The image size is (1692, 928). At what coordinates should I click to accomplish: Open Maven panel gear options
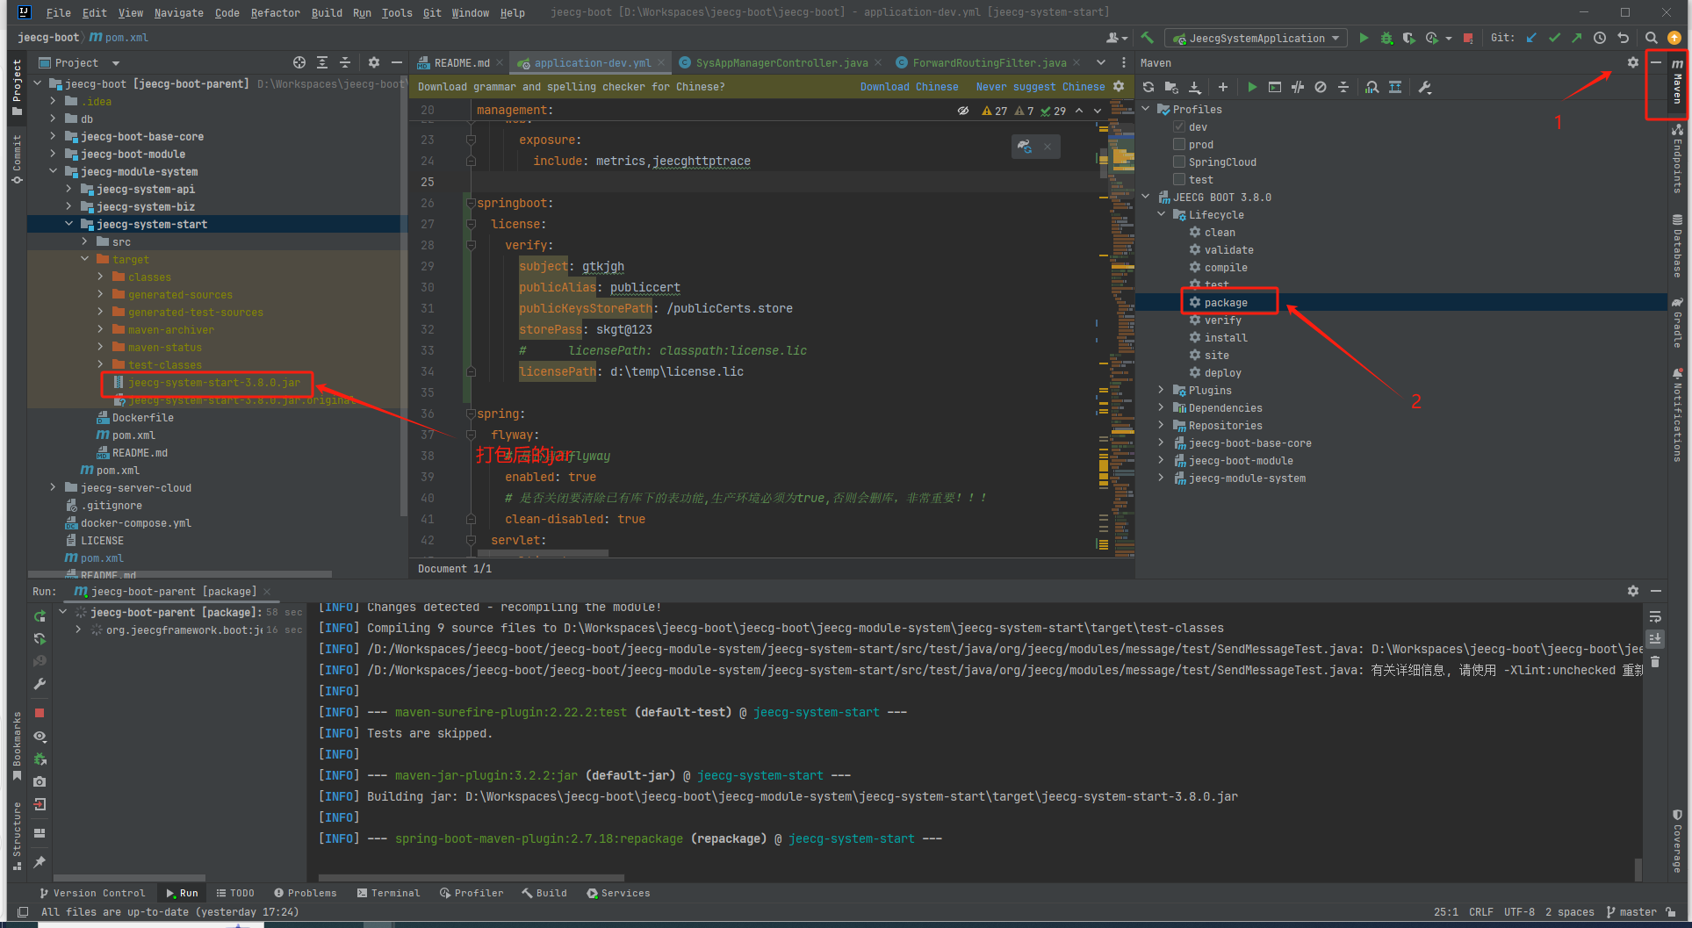(1632, 62)
